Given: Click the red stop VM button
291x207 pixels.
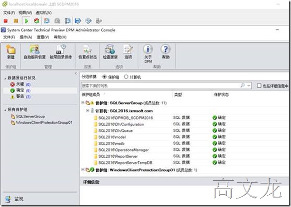Looking at the screenshot, I should [x=5, y=21].
